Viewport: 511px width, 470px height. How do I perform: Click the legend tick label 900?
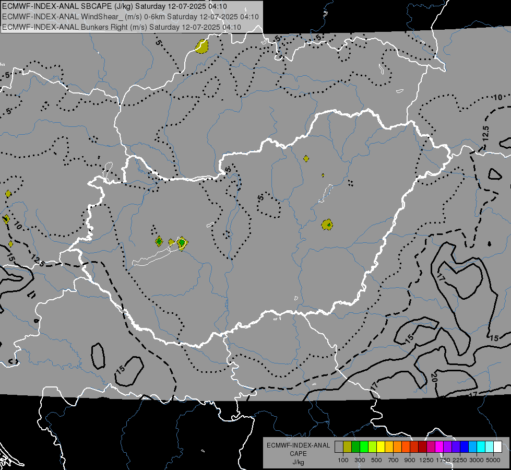click(x=410, y=460)
